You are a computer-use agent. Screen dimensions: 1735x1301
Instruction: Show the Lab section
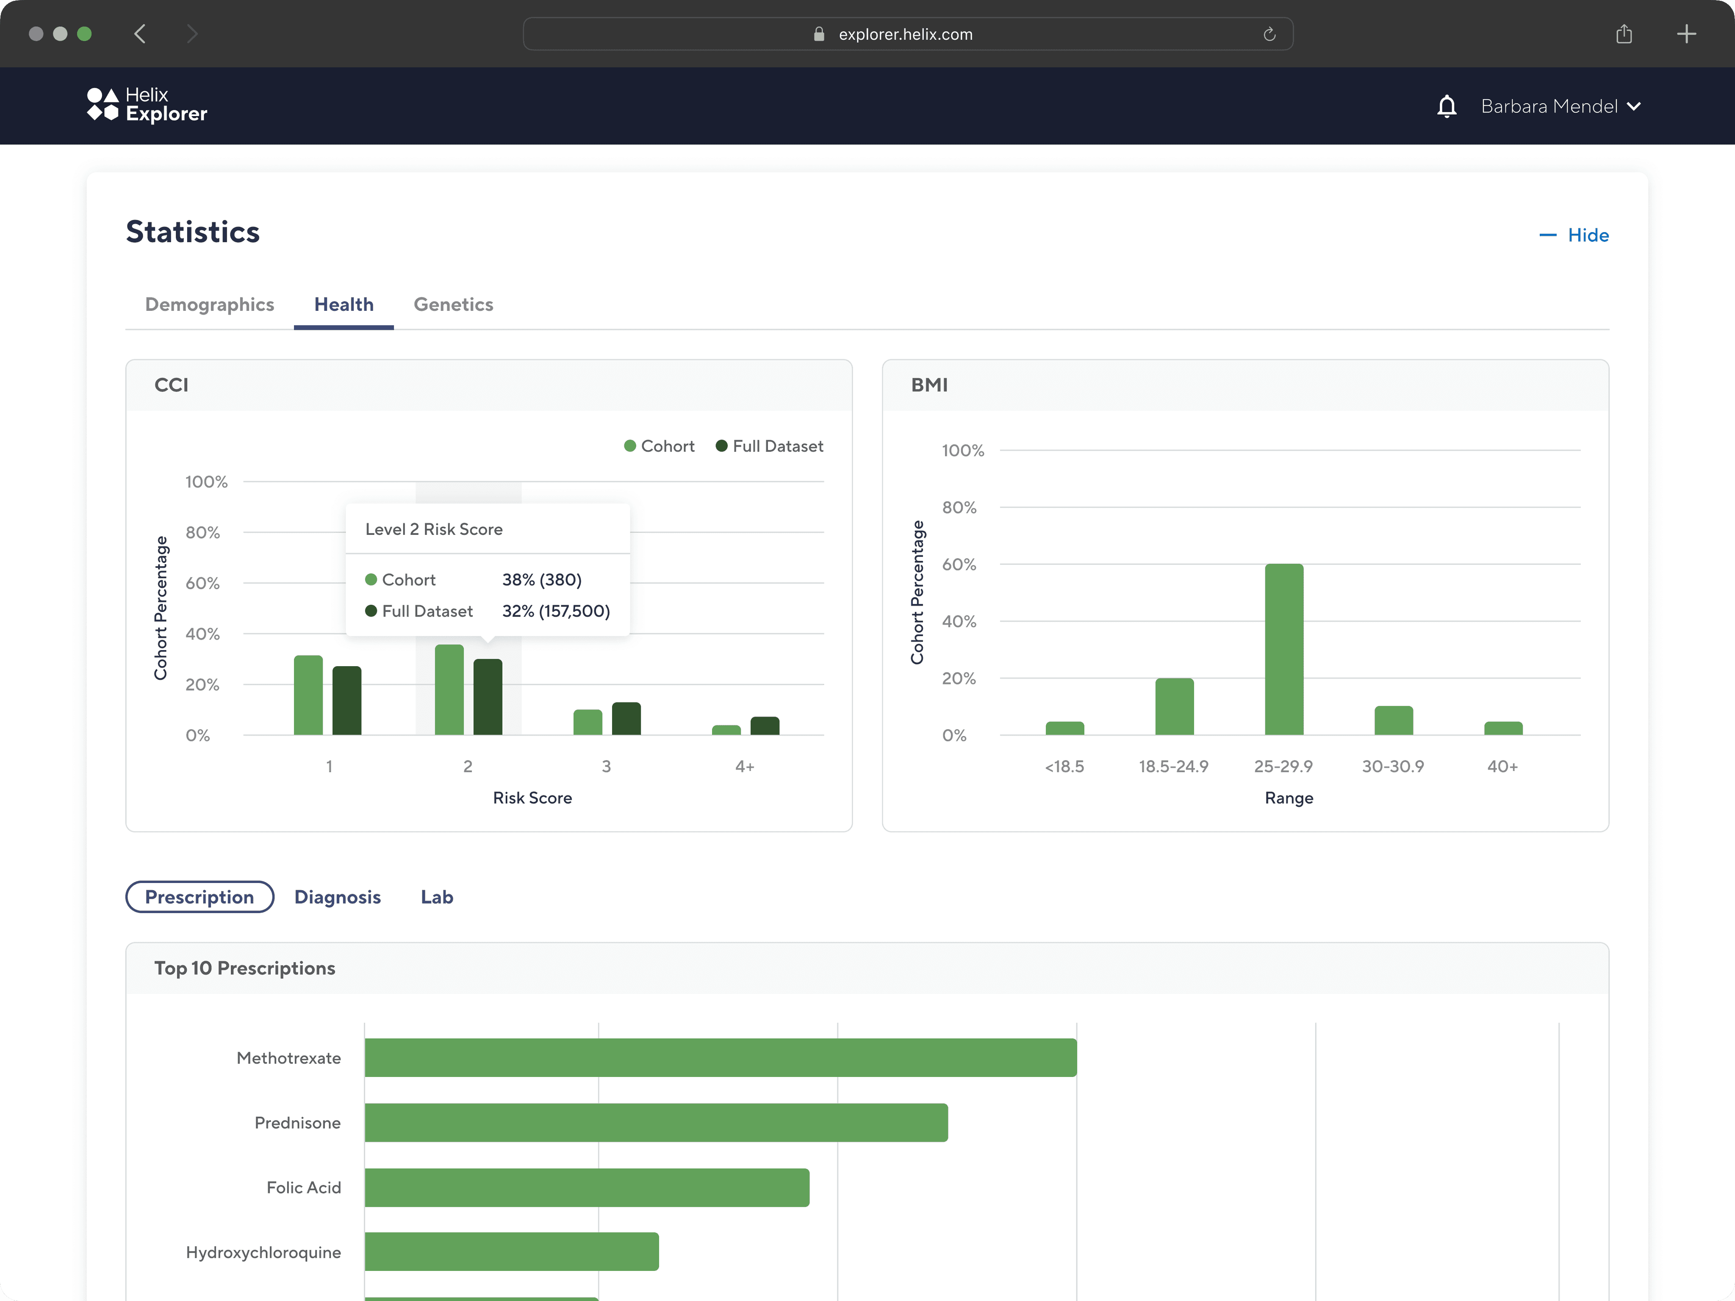coord(437,897)
